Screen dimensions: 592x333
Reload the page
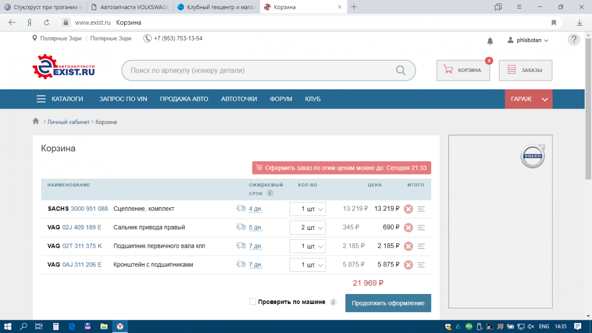(x=46, y=23)
